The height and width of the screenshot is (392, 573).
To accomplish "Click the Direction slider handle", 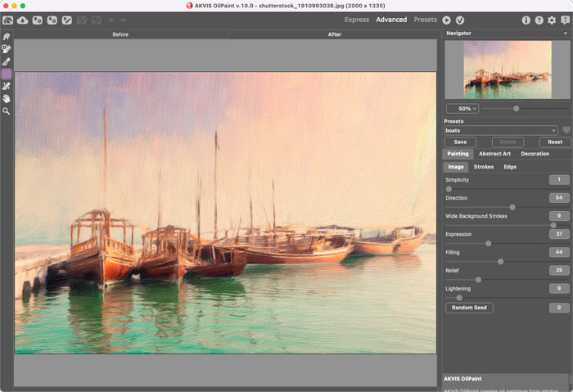I will point(512,207).
